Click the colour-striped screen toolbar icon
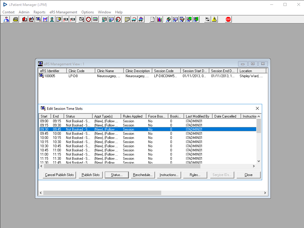The height and width of the screenshot is (228, 304). tap(95, 19)
